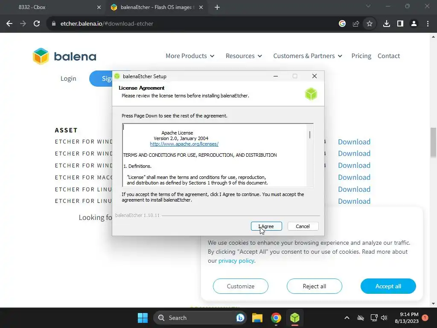Expand the More Products menu
The width and height of the screenshot is (437, 328).
(190, 56)
